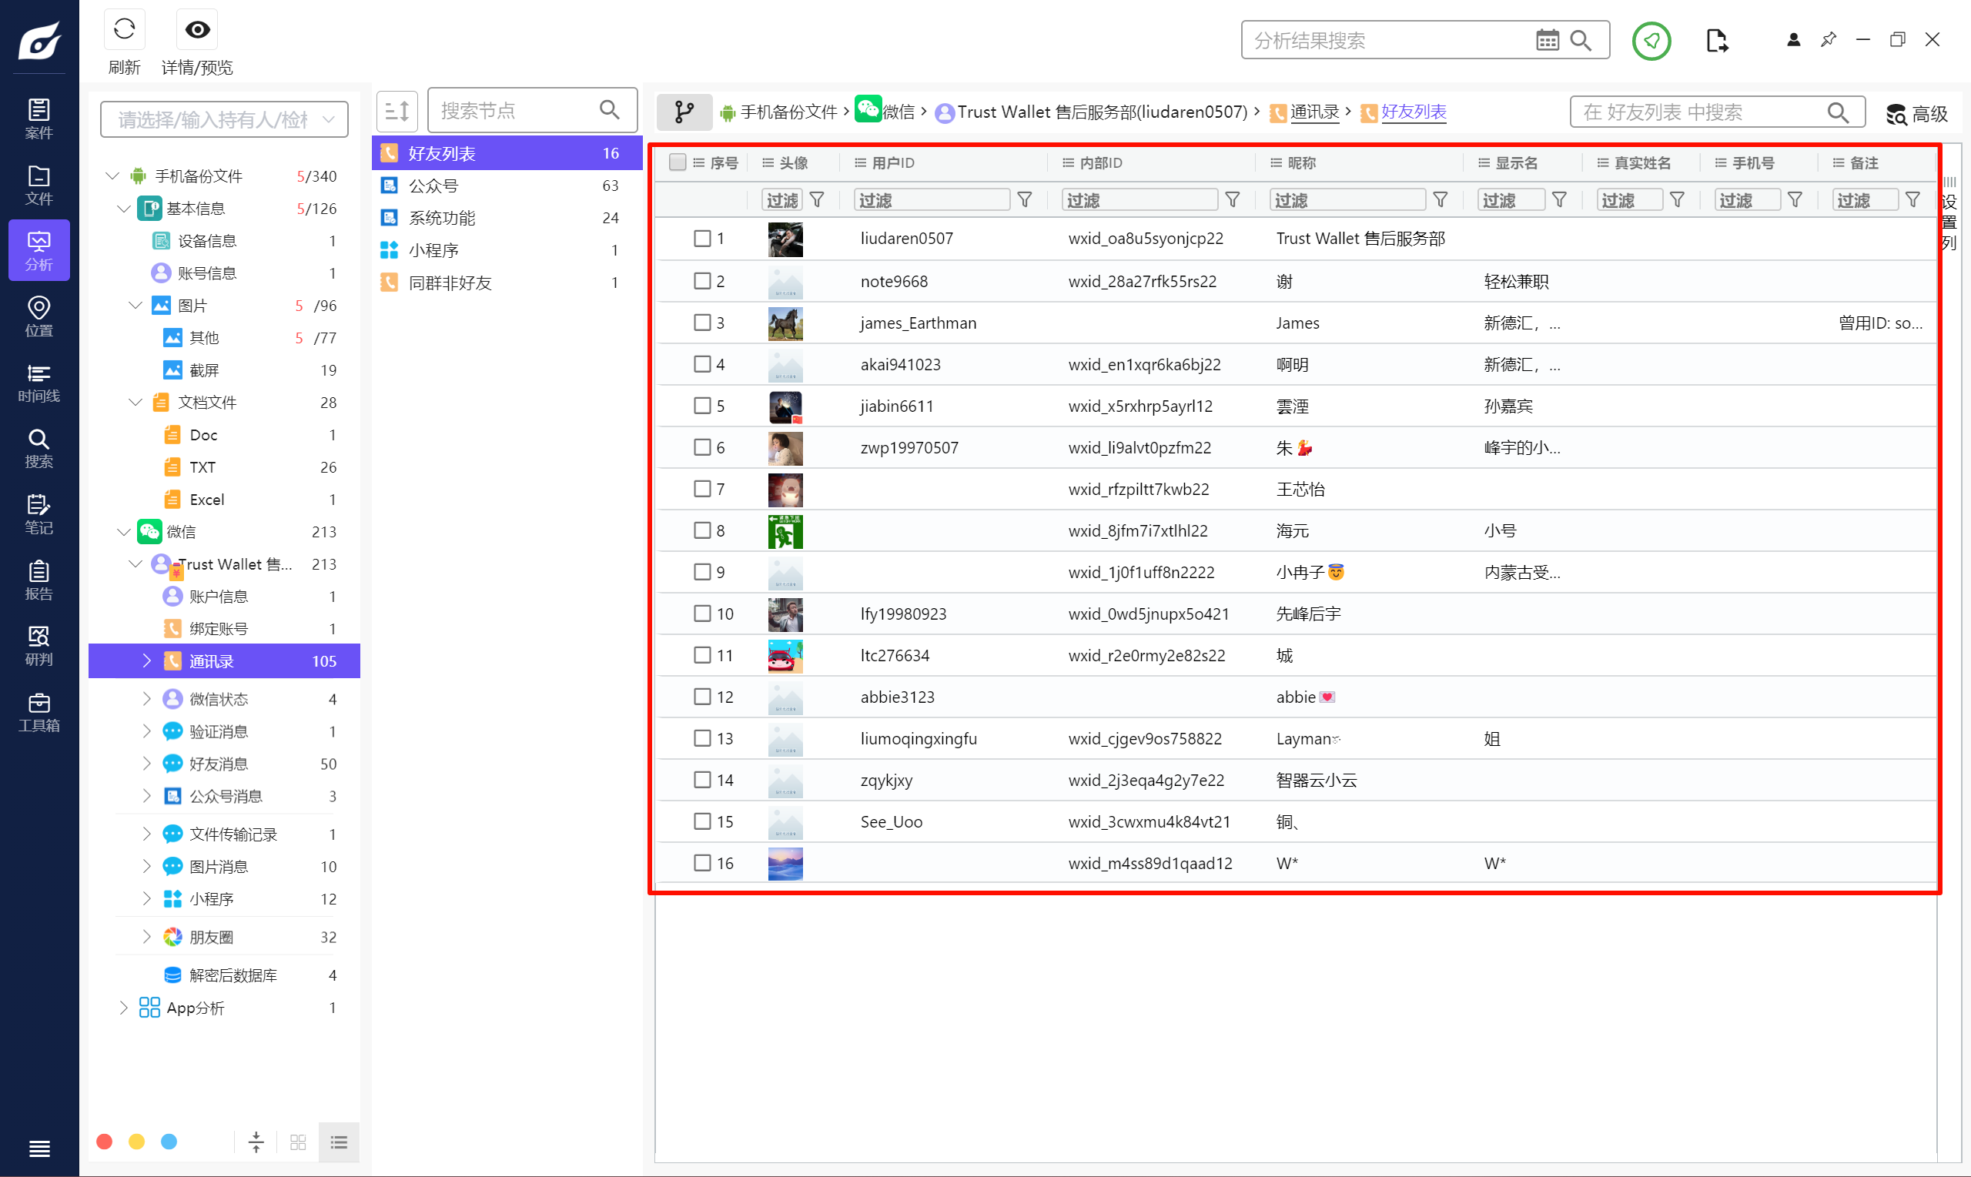The height and width of the screenshot is (1177, 1971).
Task: Click the 通讯录 breadcrumb link
Action: coord(1314,112)
